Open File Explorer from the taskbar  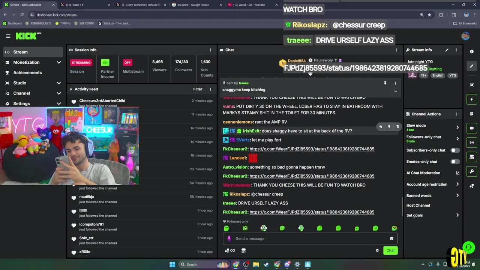coord(256,264)
